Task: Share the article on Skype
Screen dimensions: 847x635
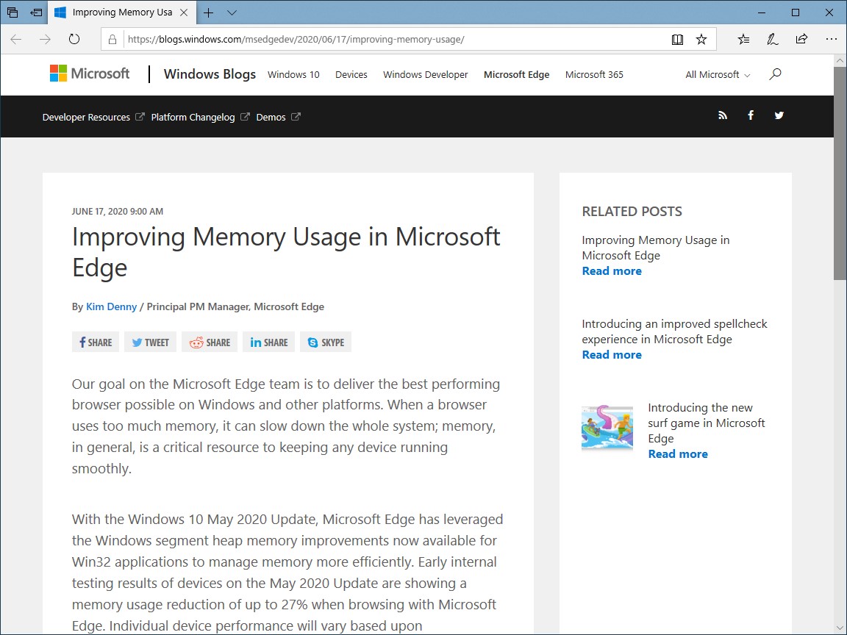Action: point(325,342)
